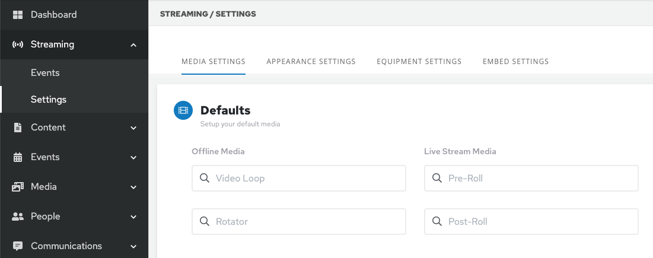
Task: Click the Dashboard grid icon
Action: tap(17, 15)
